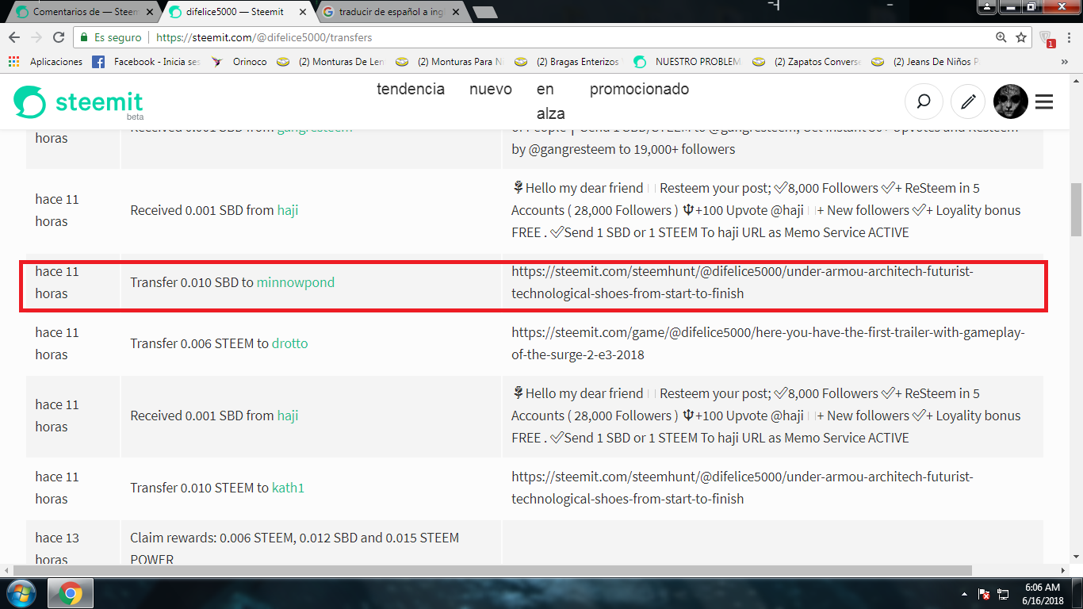Open the Windows Start menu
This screenshot has width=1083, height=609.
coord(21,593)
